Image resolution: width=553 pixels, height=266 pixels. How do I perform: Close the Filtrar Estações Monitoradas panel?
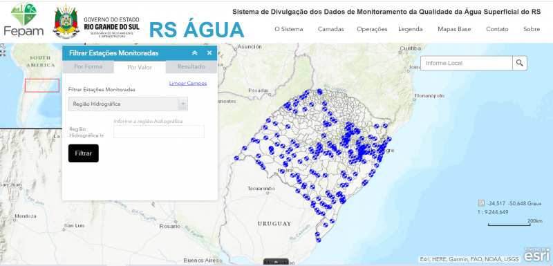(209, 53)
